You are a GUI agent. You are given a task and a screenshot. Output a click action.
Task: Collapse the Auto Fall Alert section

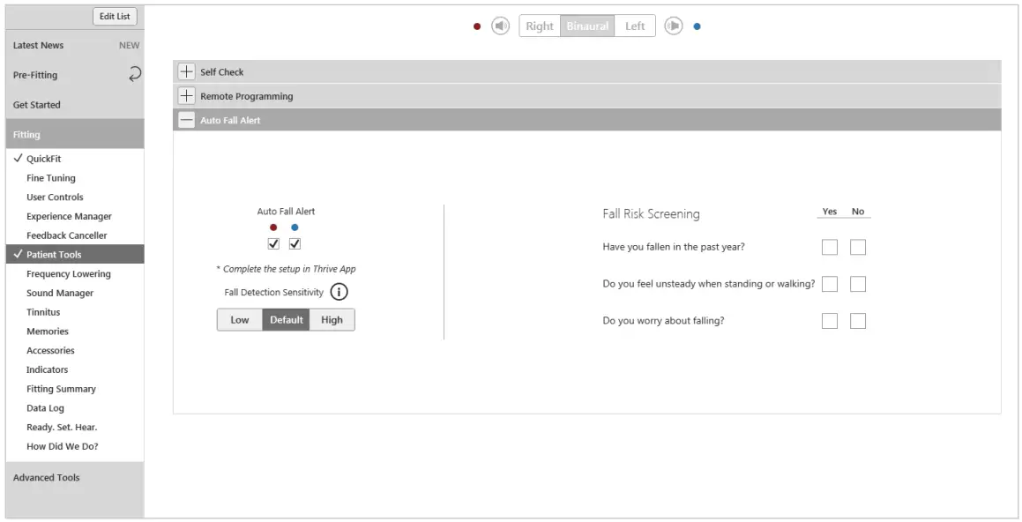[186, 119]
